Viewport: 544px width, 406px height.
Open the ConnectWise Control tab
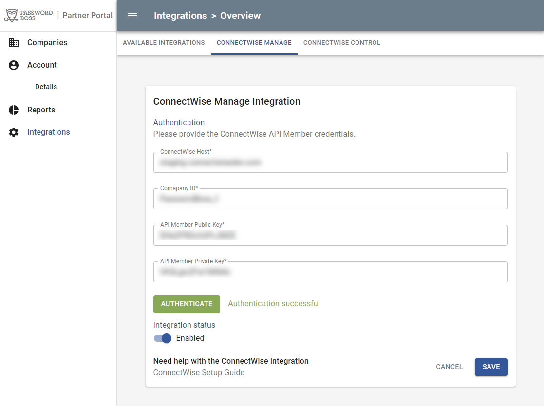pyautogui.click(x=342, y=43)
